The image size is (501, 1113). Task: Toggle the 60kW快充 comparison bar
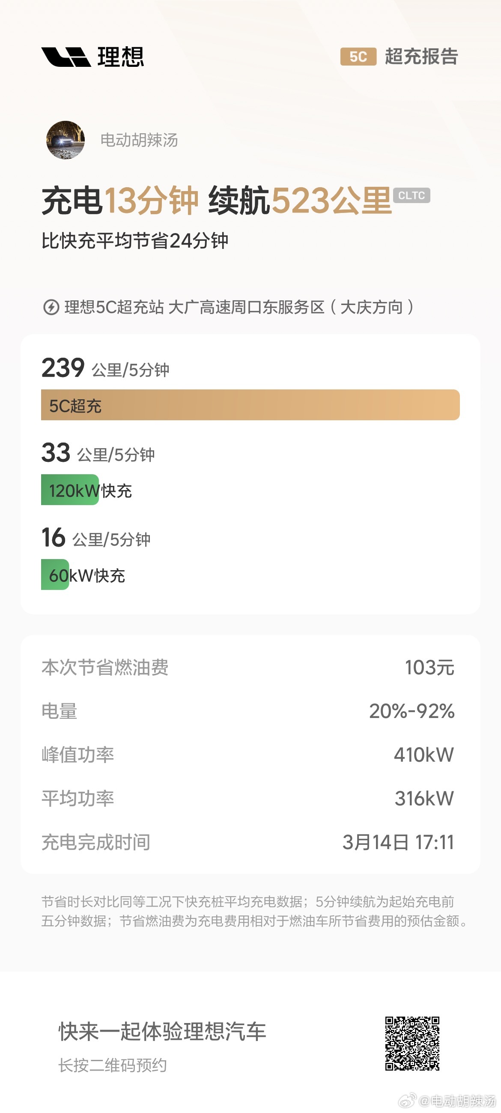pyautogui.click(x=54, y=575)
